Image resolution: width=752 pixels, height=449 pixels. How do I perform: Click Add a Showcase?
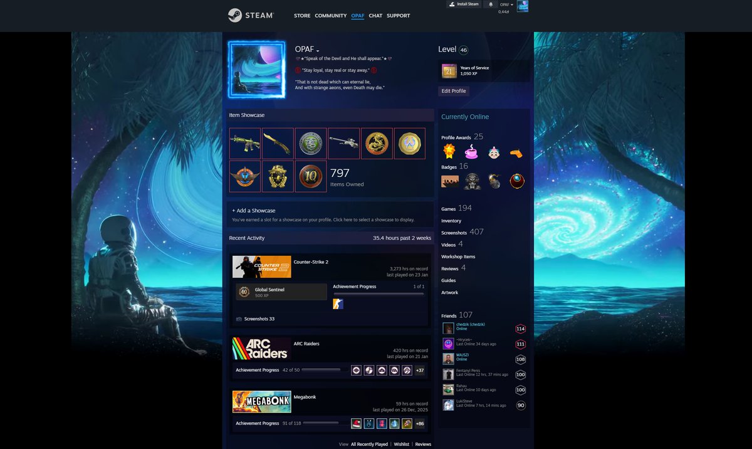pos(254,211)
